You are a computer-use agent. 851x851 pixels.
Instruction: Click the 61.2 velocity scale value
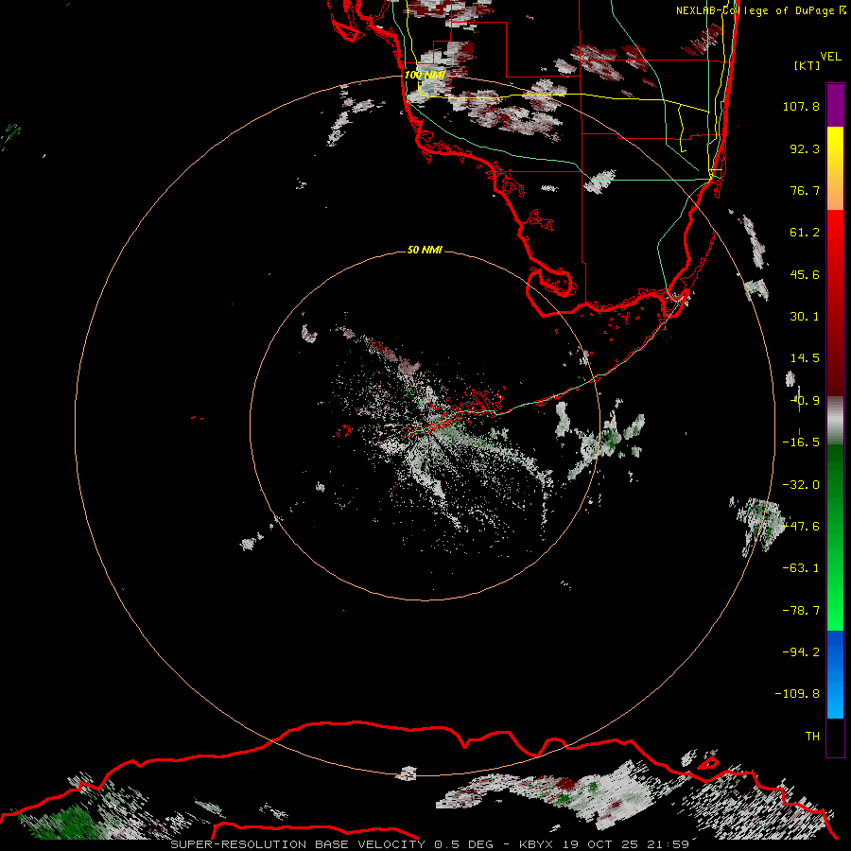click(x=805, y=233)
